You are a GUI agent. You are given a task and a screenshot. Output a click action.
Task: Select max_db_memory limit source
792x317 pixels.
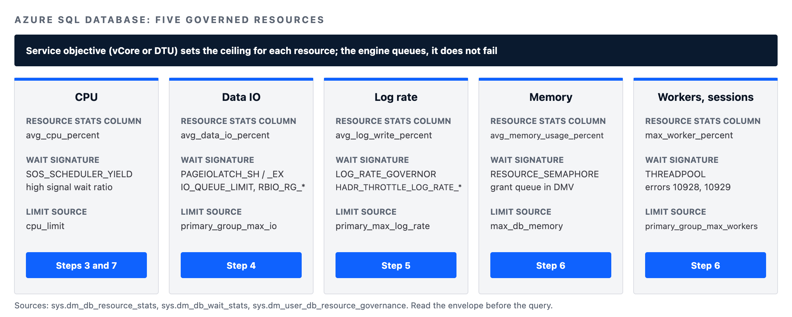coord(527,226)
